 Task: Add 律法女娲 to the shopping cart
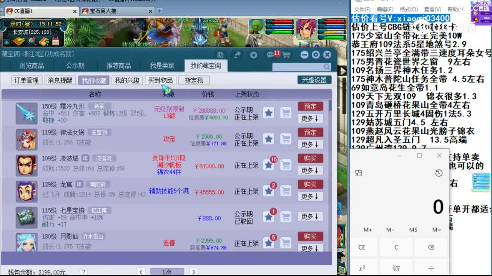(286, 139)
